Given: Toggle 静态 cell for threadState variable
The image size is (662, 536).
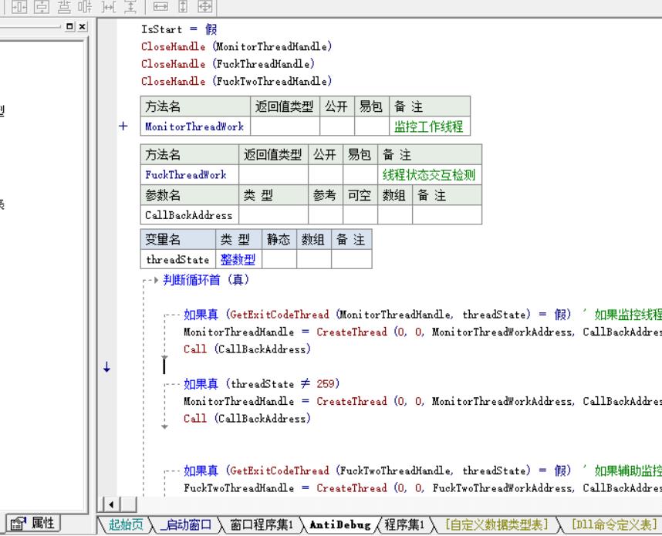Looking at the screenshot, I should pos(279,259).
